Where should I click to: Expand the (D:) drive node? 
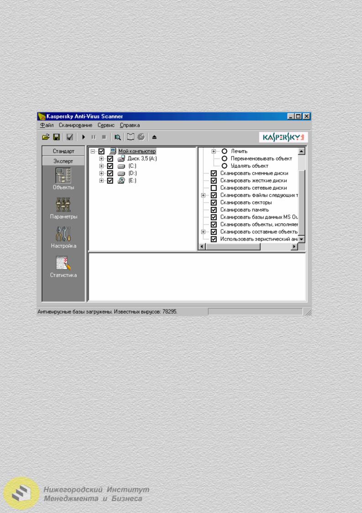[101, 173]
